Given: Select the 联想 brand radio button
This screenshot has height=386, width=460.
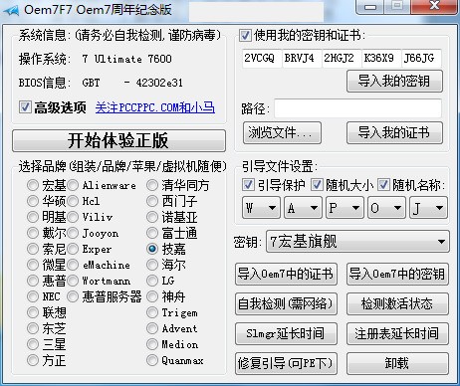Looking at the screenshot, I should (x=33, y=312).
